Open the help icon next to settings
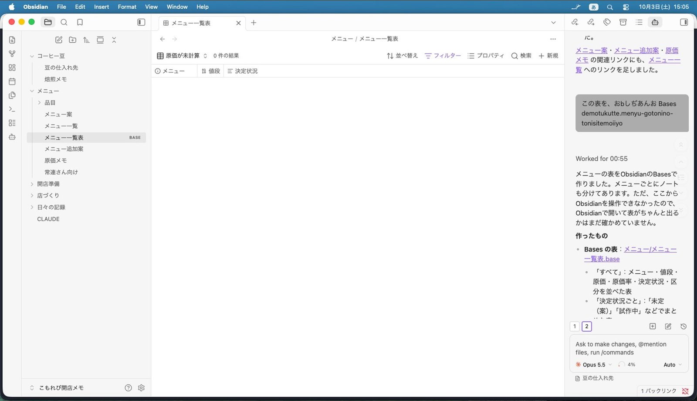697x401 pixels. click(x=128, y=387)
